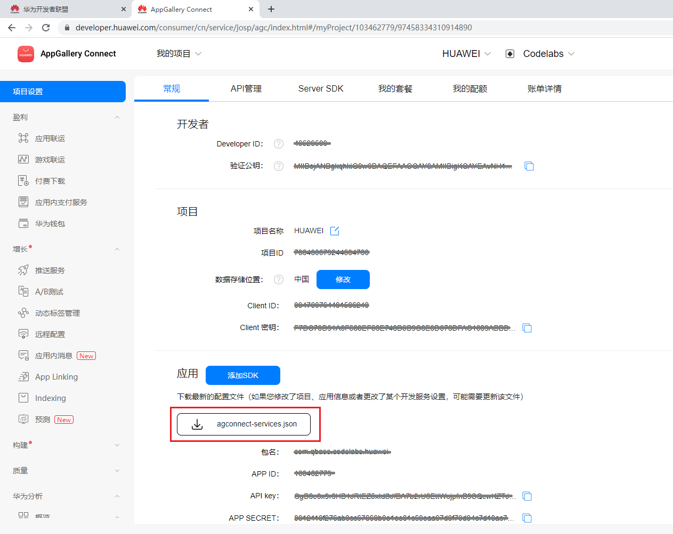Image resolution: width=673 pixels, height=534 pixels.
Task: Copy the API key value
Action: coord(527,496)
